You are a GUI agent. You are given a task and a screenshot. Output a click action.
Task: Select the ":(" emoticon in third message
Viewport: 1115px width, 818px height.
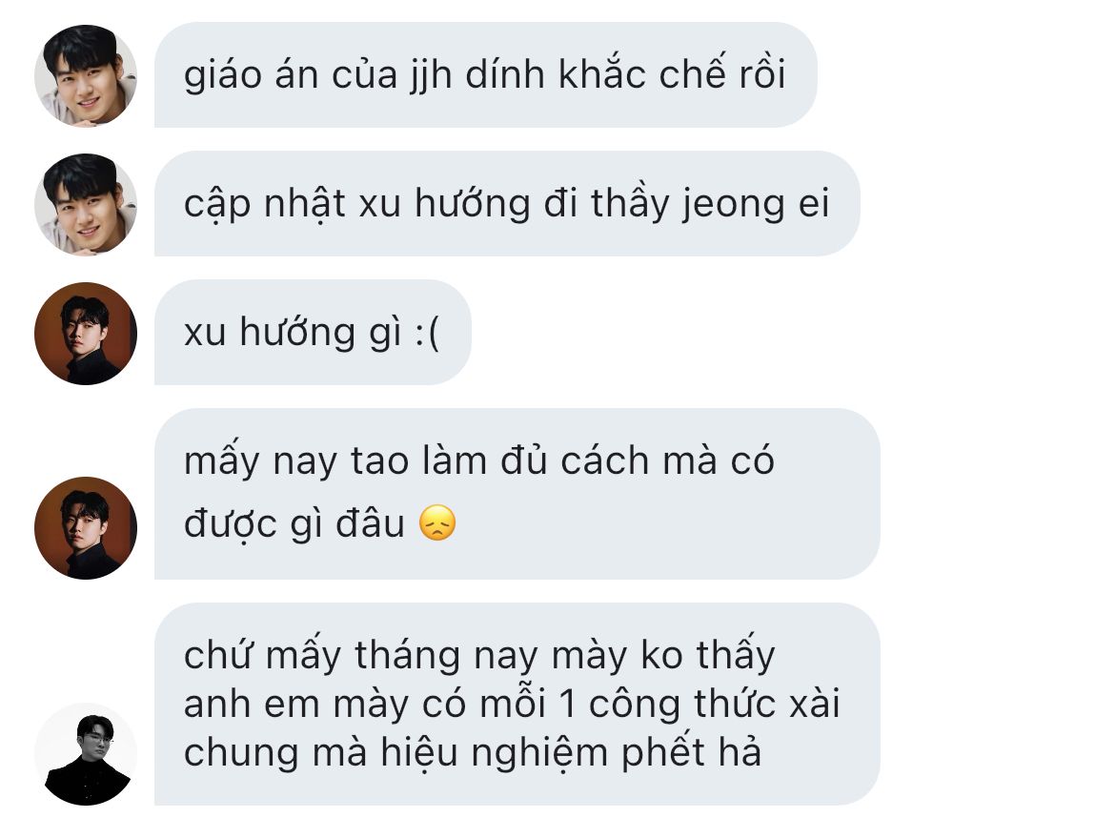point(427,333)
